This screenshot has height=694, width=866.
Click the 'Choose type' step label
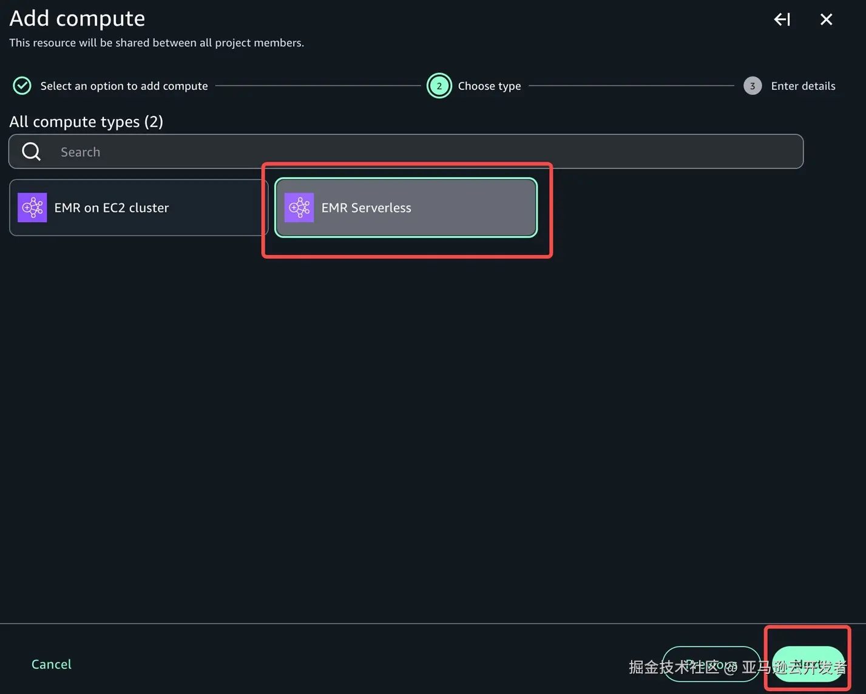[x=489, y=86]
